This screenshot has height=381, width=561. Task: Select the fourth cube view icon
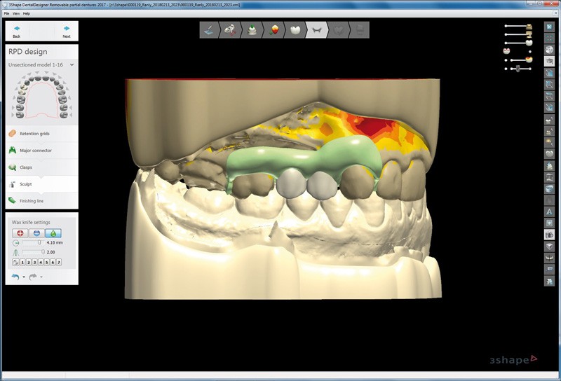[549, 107]
